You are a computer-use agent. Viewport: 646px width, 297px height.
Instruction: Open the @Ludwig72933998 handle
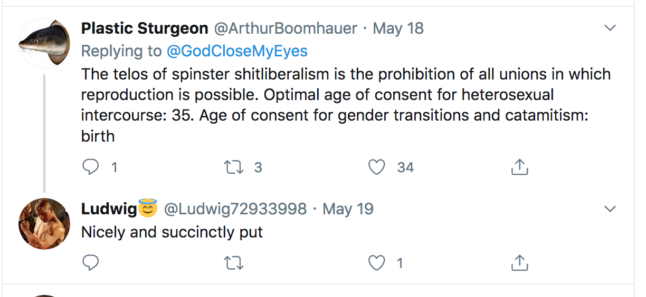(x=235, y=209)
